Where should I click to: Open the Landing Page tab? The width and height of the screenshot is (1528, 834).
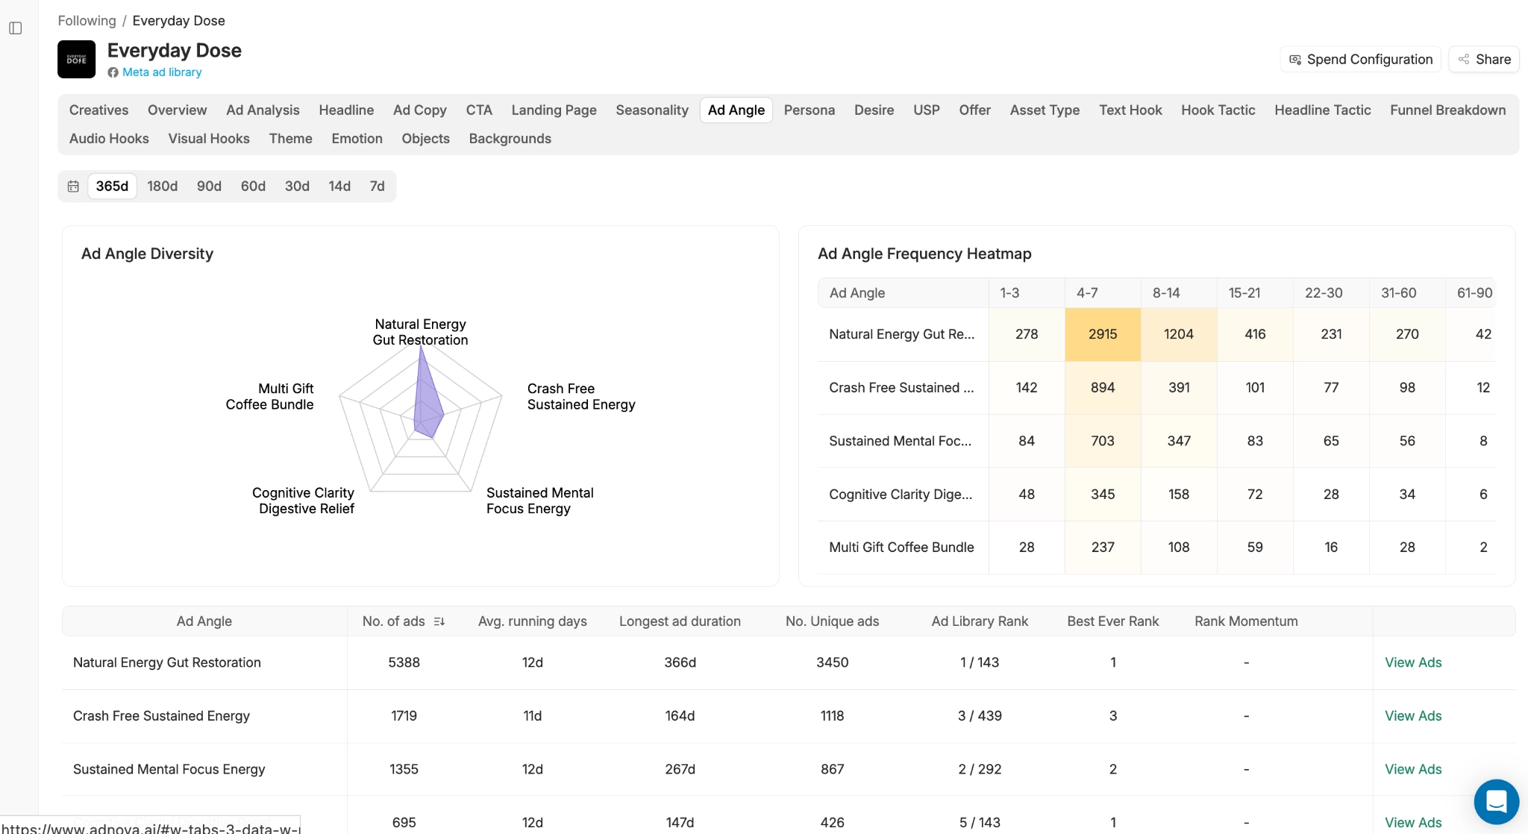coord(554,110)
